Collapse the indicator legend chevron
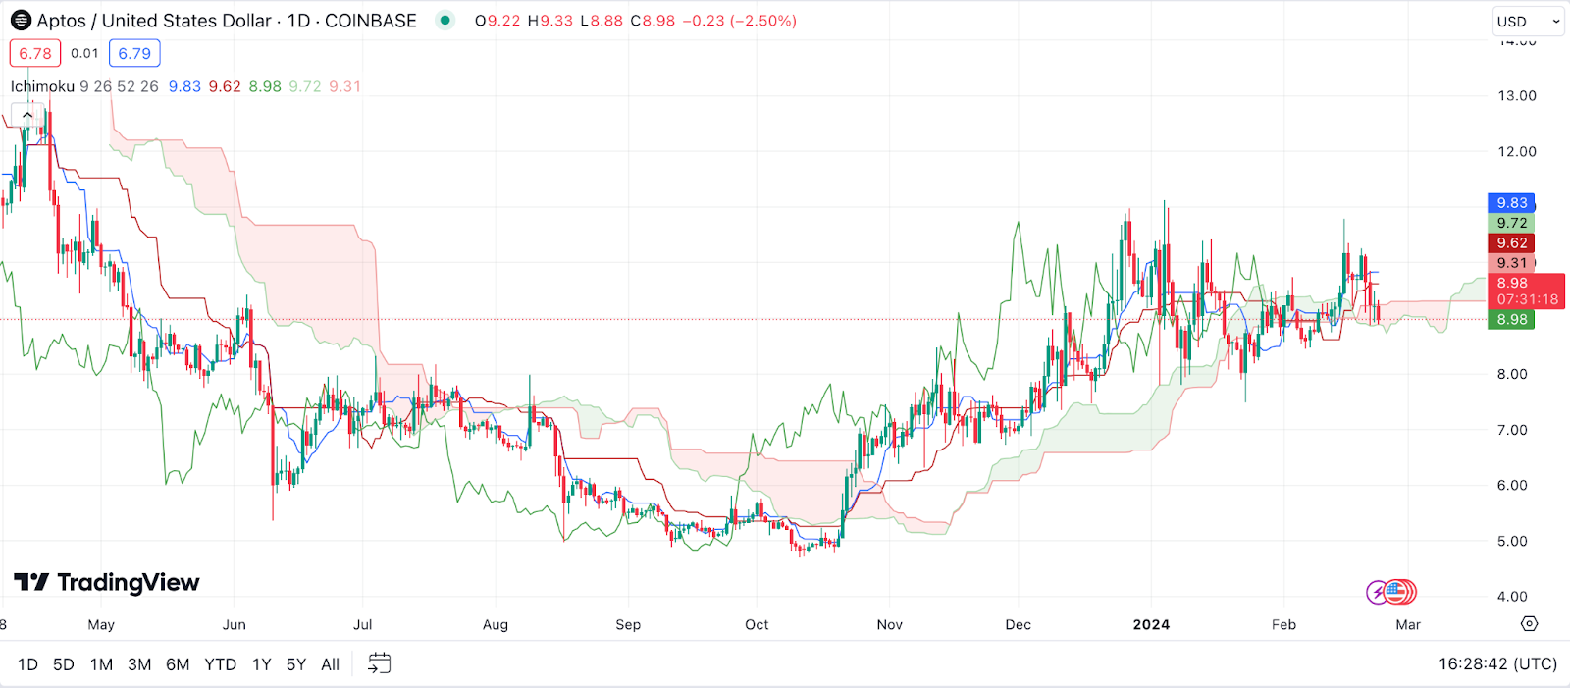 pyautogui.click(x=27, y=115)
